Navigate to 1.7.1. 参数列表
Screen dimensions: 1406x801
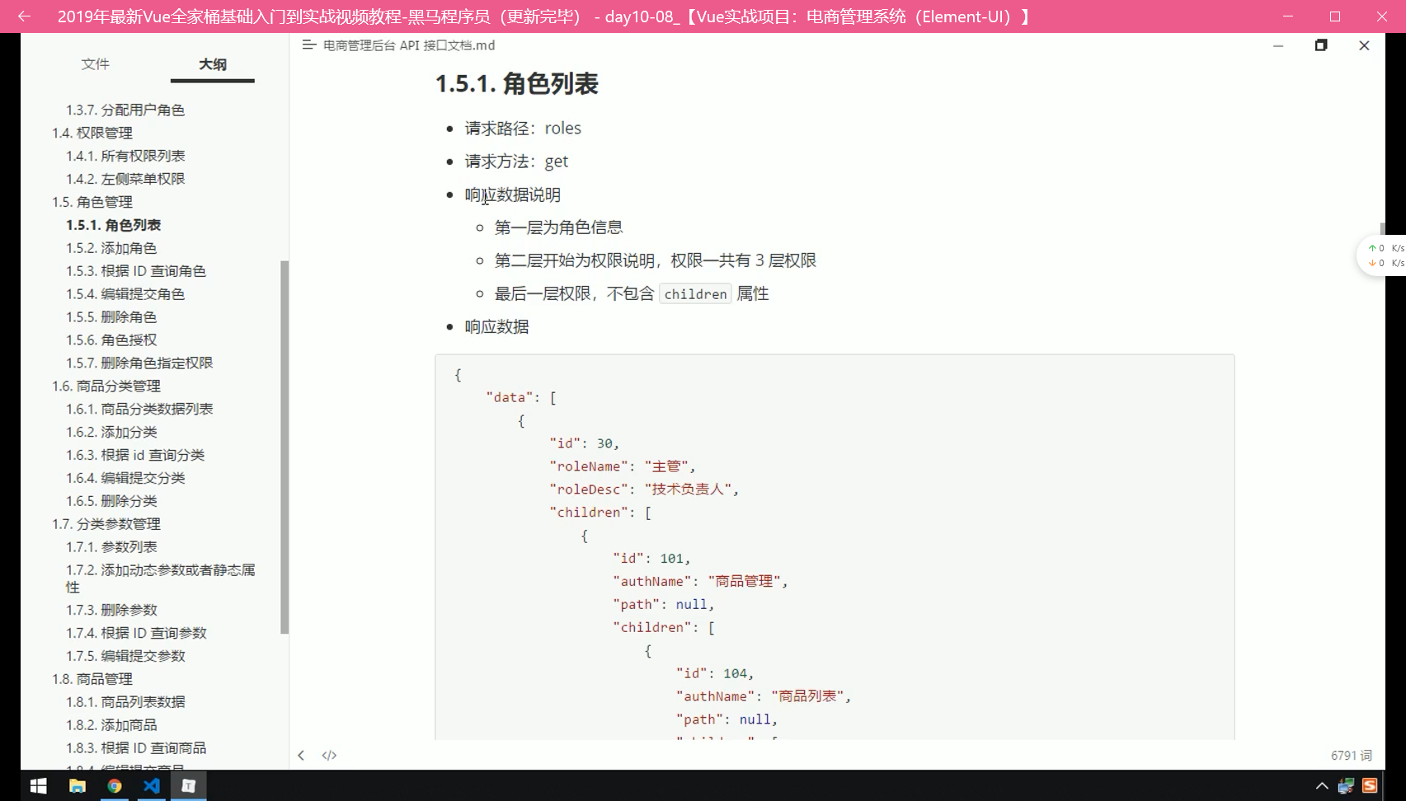tap(111, 546)
